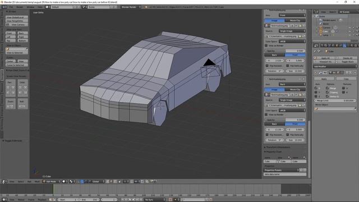
Task: Toggle first Flip Horizontally checkbox
Action: click(267, 66)
